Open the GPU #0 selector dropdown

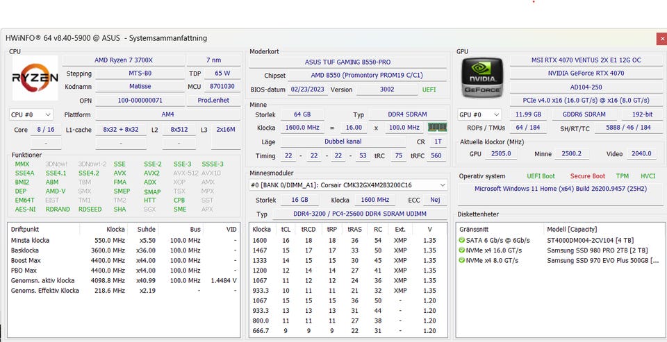pos(479,114)
